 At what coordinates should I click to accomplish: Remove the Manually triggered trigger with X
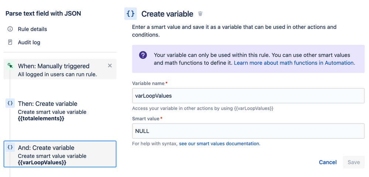pos(110,66)
